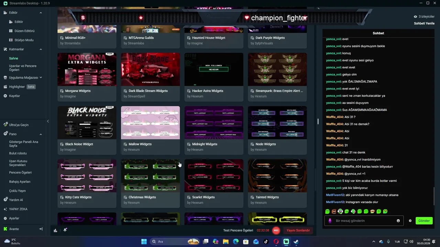Click the Yardım AI icon

click(x=5, y=200)
